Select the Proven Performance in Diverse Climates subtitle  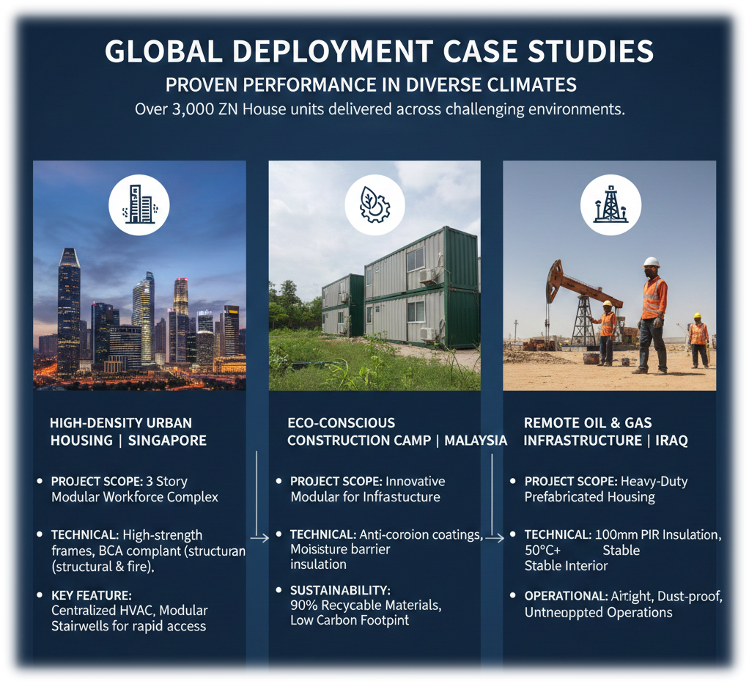371,84
